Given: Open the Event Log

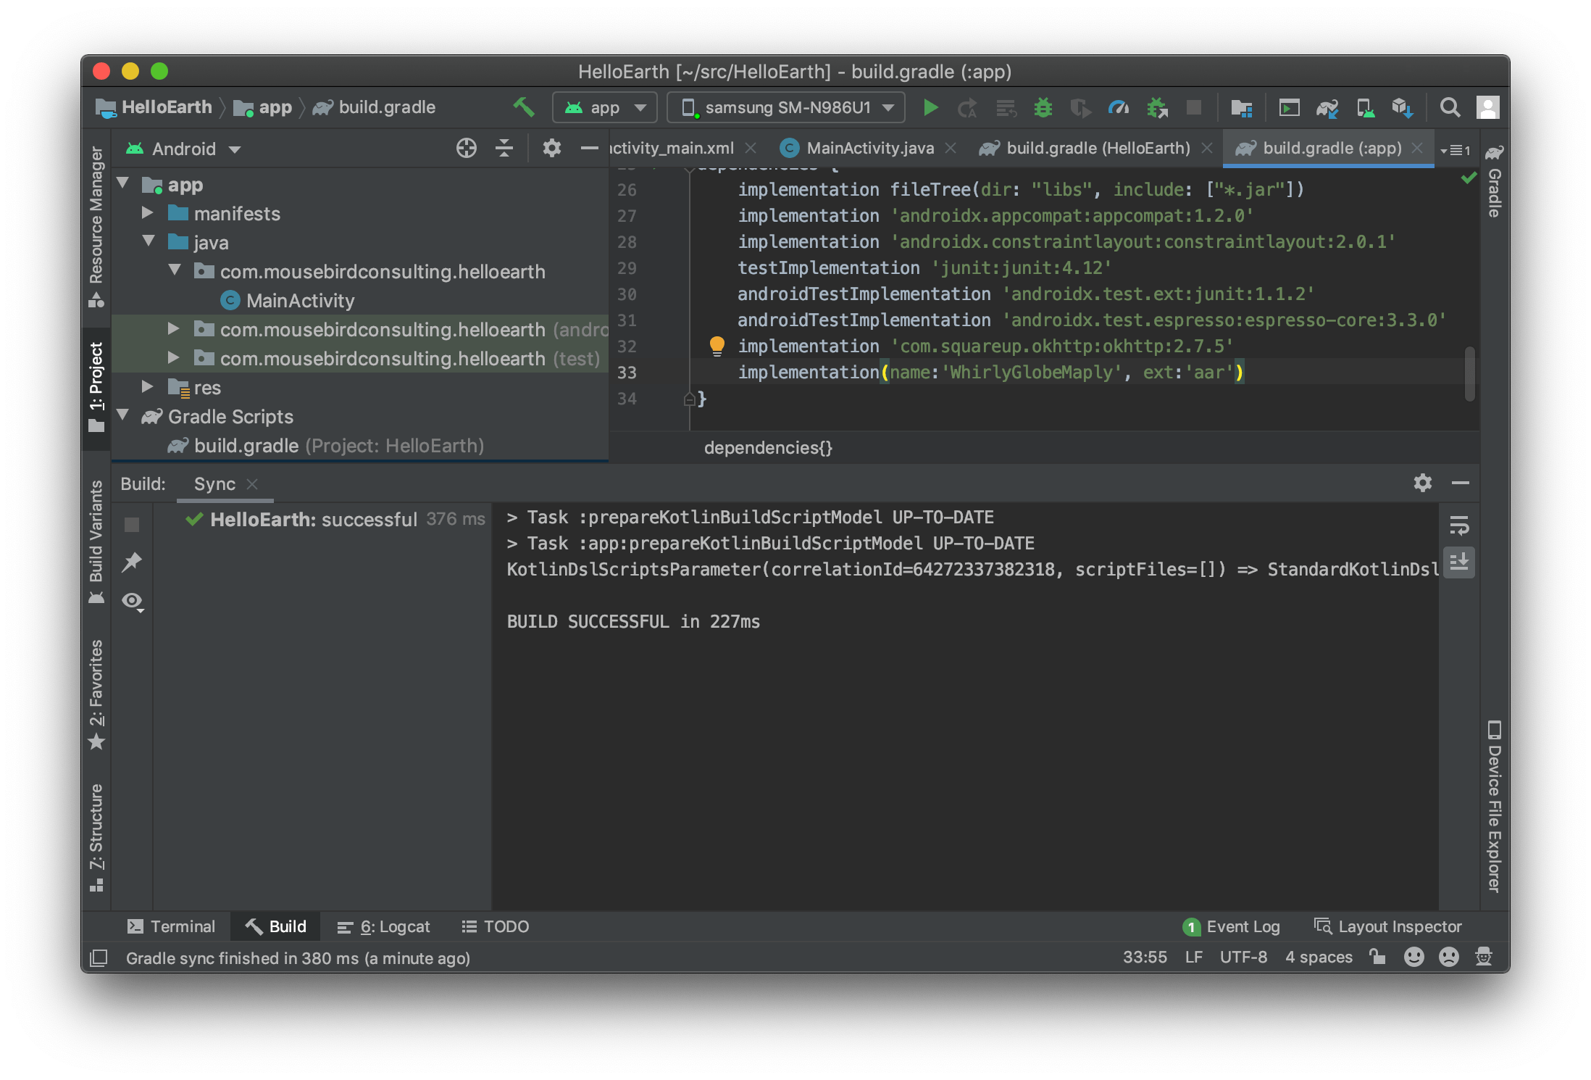Looking at the screenshot, I should pyautogui.click(x=1232, y=926).
